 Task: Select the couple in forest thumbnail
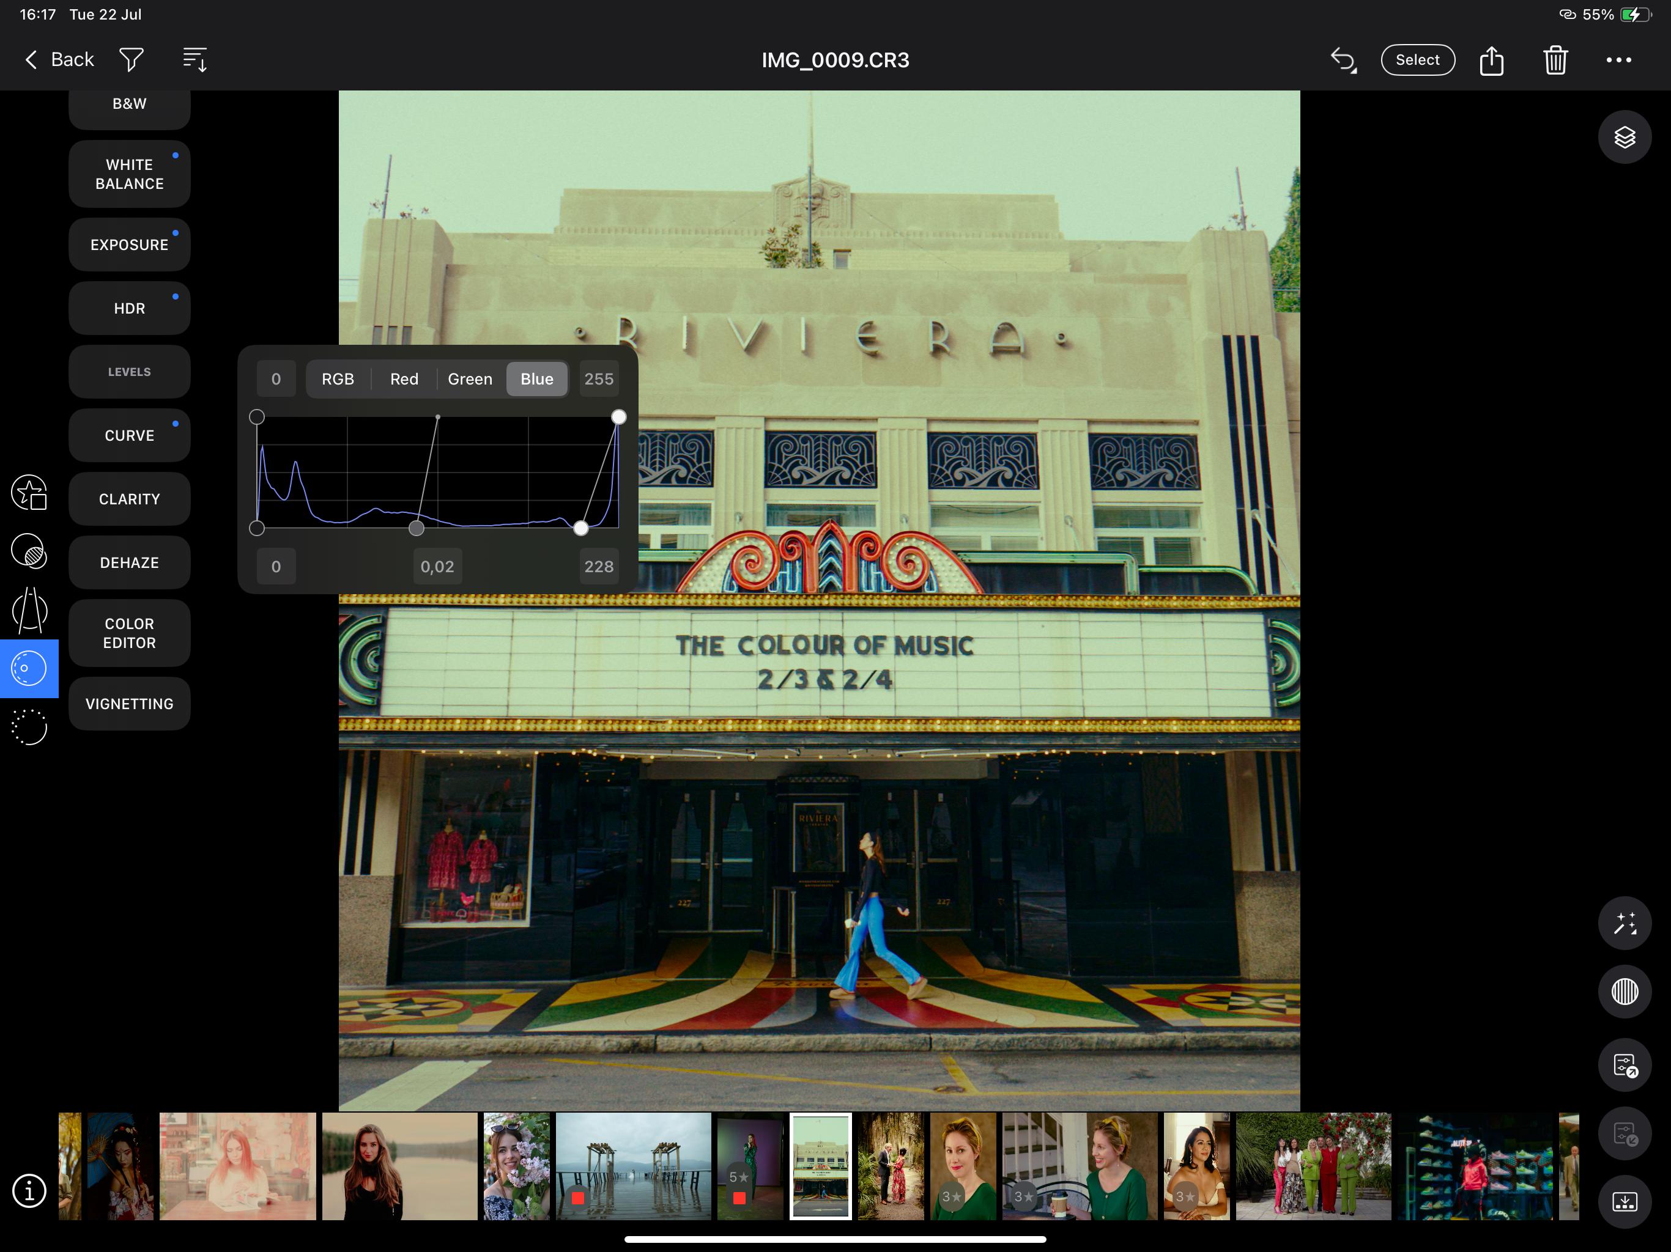[891, 1166]
